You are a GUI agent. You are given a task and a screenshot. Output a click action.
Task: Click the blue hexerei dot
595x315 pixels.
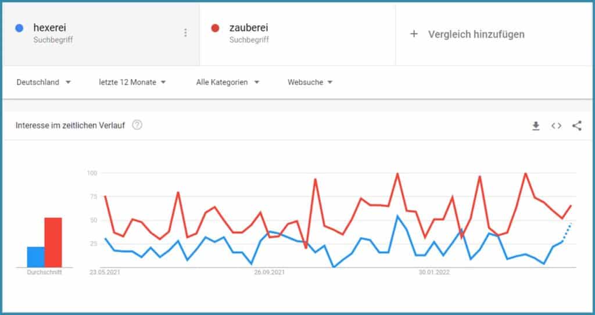pyautogui.click(x=20, y=28)
